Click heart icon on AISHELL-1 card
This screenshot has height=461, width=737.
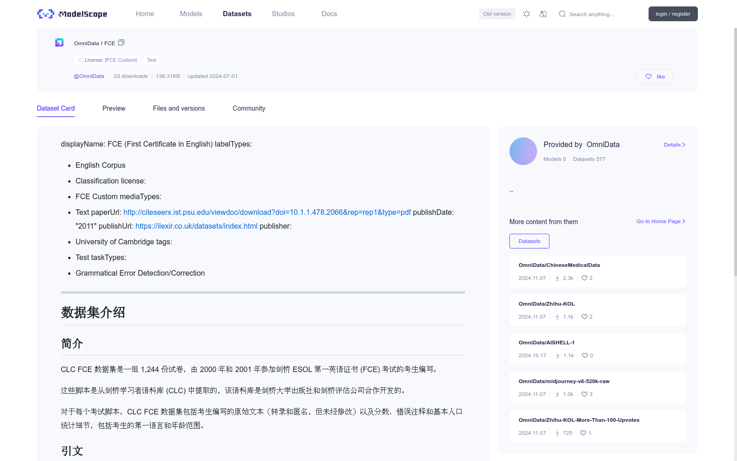pyautogui.click(x=585, y=355)
